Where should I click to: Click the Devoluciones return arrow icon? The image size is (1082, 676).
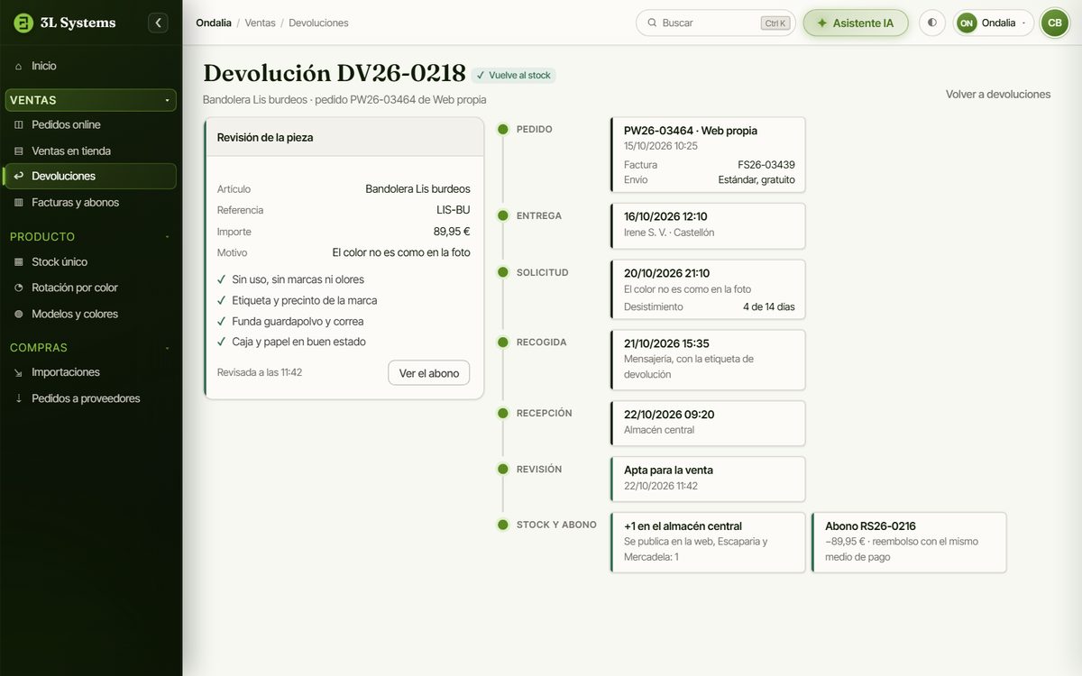(x=19, y=176)
